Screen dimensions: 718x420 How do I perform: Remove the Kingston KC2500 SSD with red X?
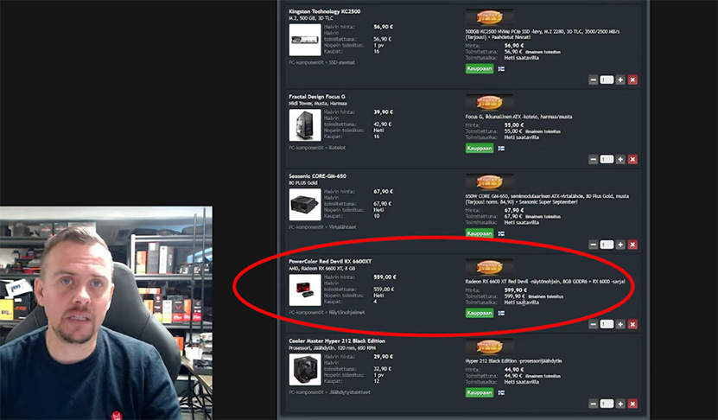point(632,80)
